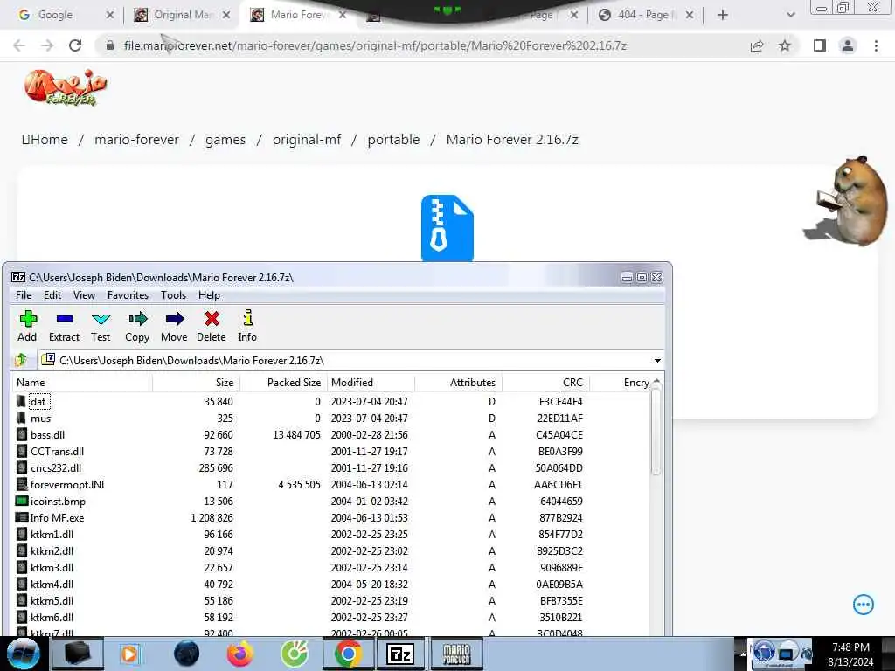Open the blue chat bubble button
The width and height of the screenshot is (895, 671).
[x=863, y=605]
